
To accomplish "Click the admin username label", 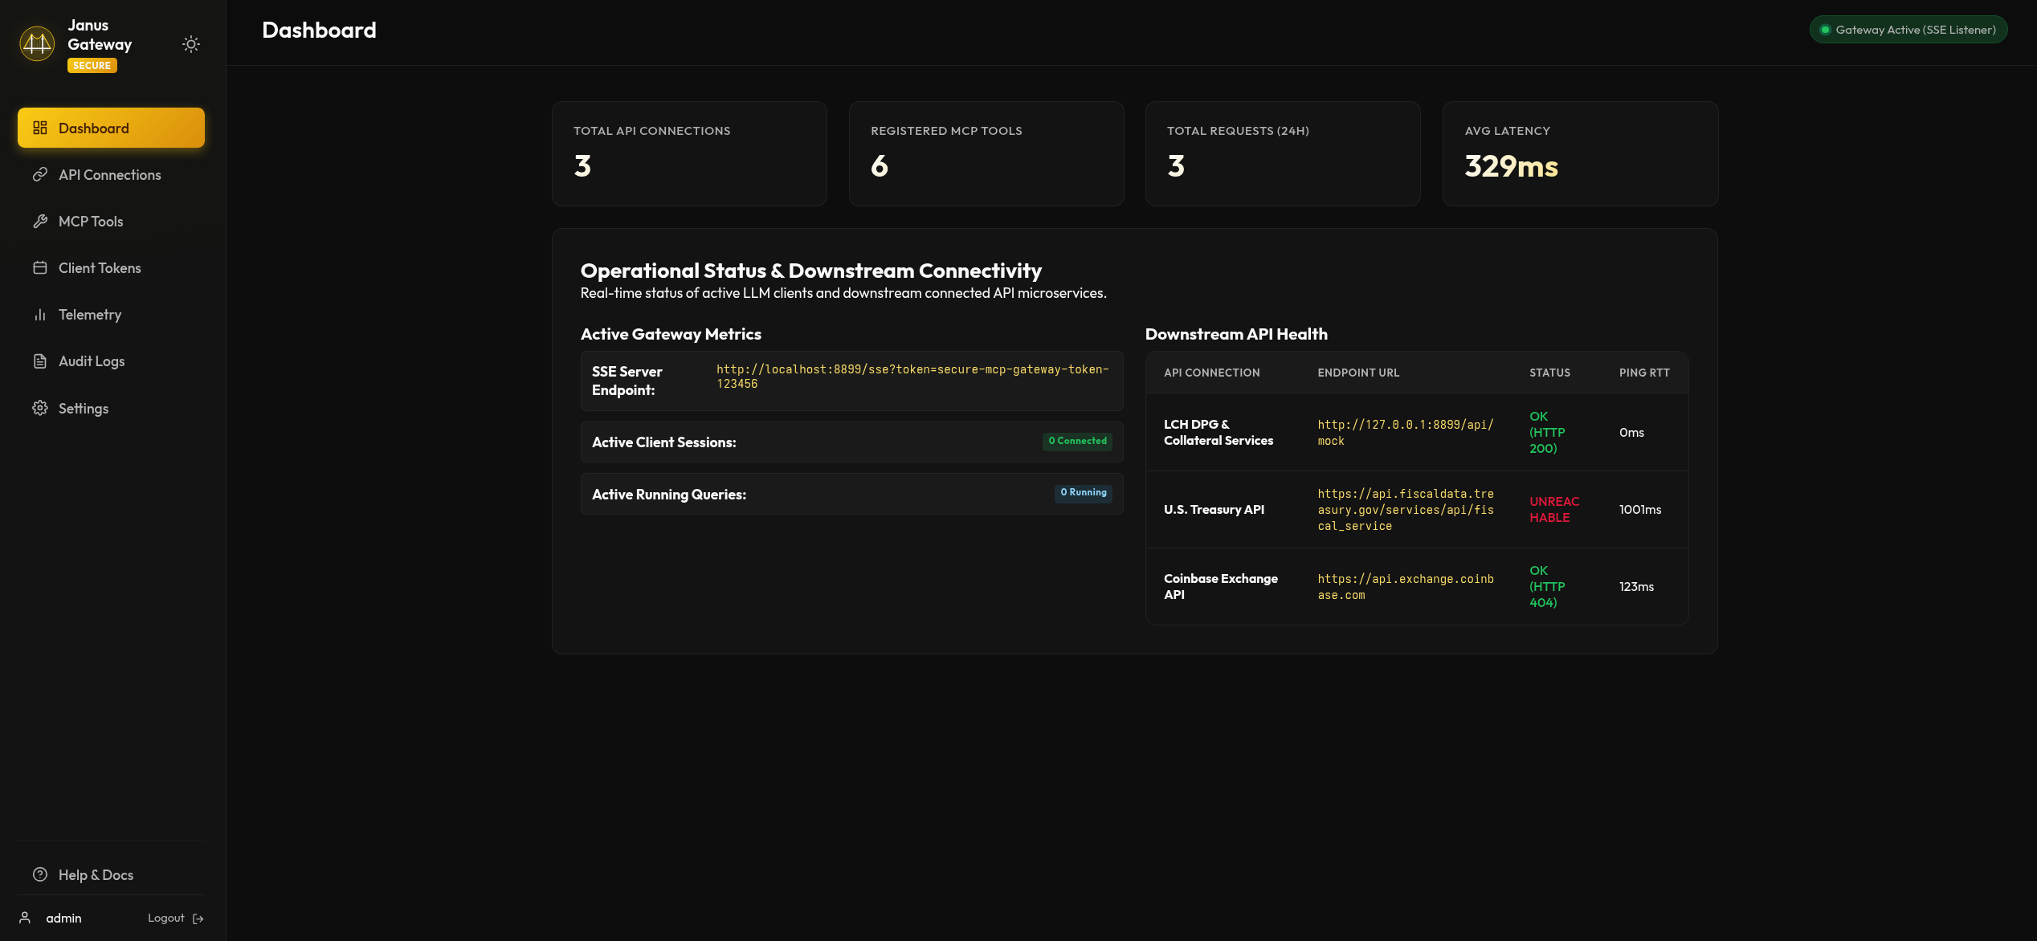I will coord(63,918).
